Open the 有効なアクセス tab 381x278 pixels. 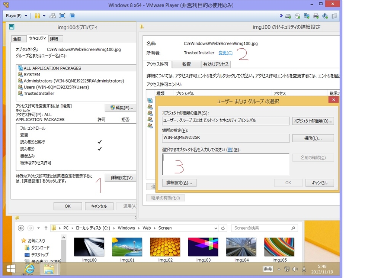(x=216, y=64)
